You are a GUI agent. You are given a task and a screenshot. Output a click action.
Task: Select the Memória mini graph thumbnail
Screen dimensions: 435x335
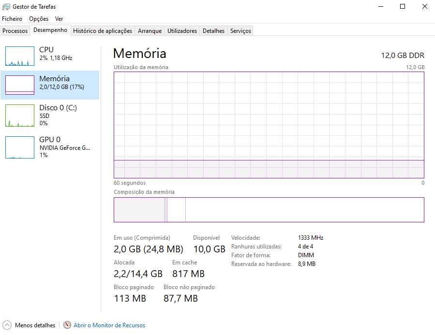click(x=20, y=85)
